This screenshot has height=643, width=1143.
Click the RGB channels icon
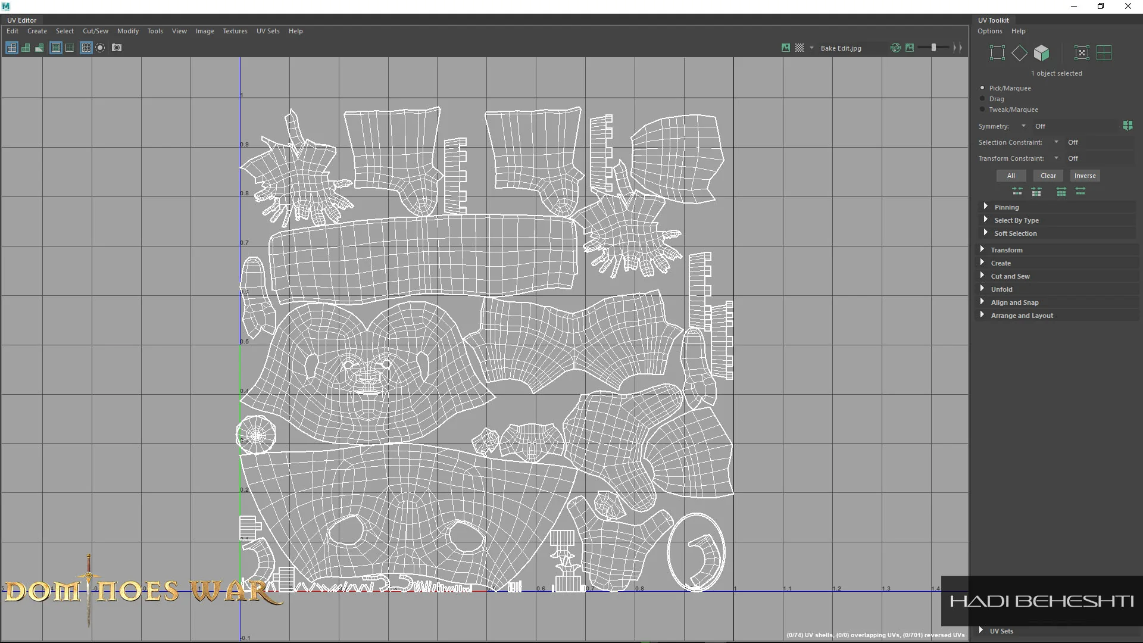click(895, 48)
